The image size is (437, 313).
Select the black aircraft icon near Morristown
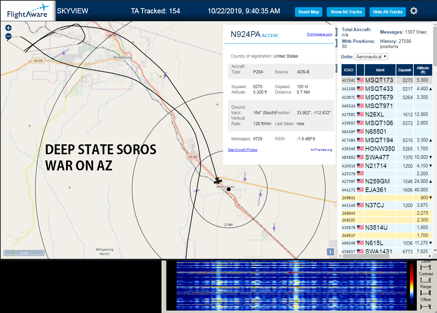pos(218,181)
